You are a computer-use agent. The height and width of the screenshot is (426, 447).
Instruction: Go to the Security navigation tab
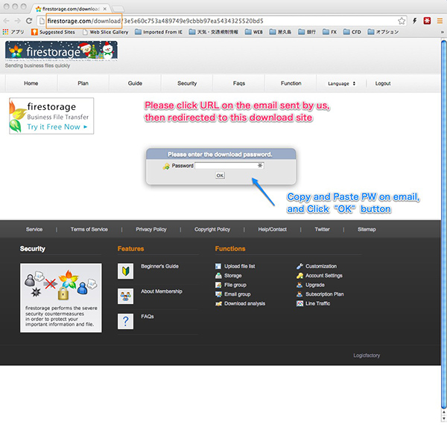pos(187,83)
